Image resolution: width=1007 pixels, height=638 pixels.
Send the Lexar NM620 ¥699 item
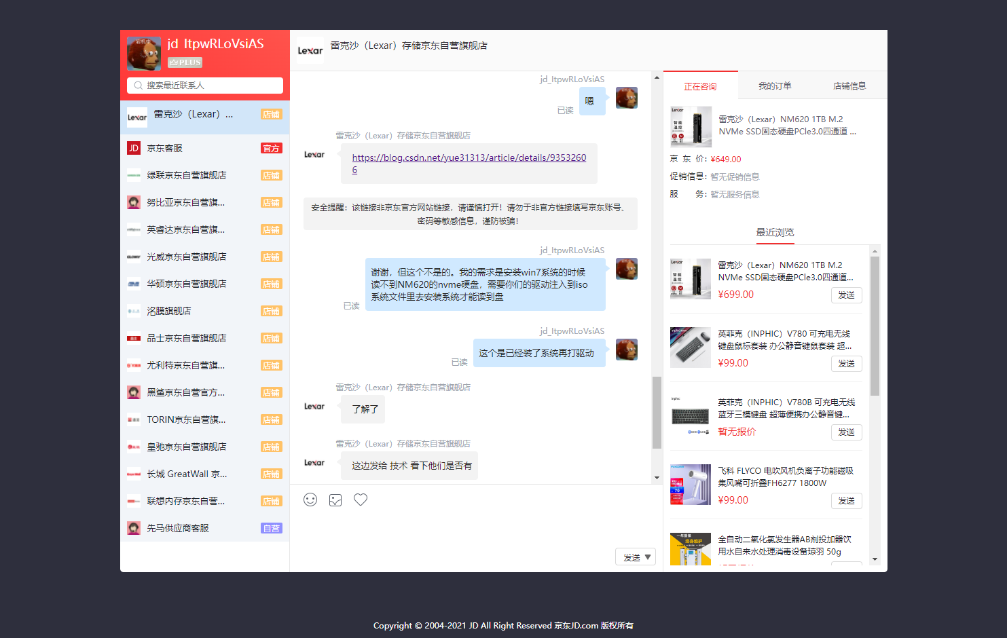pos(847,295)
